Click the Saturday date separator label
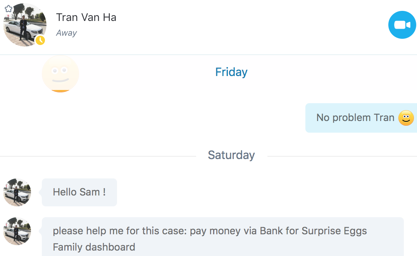Image resolution: width=417 pixels, height=256 pixels. coord(231,155)
